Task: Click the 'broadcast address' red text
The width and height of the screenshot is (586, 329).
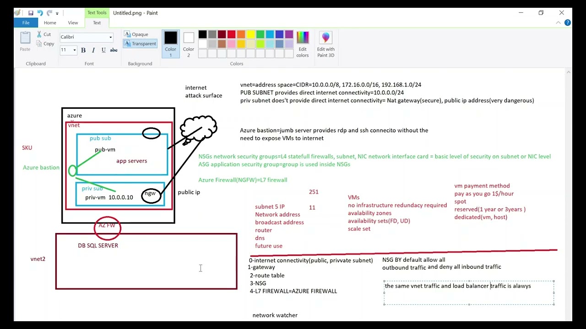Action: (x=279, y=223)
